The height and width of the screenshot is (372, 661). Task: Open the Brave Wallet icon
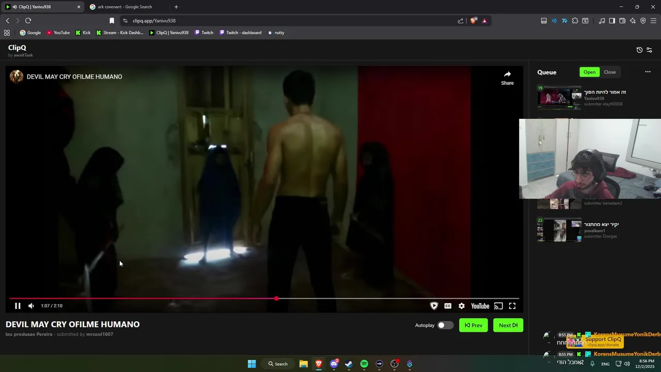[x=622, y=21]
